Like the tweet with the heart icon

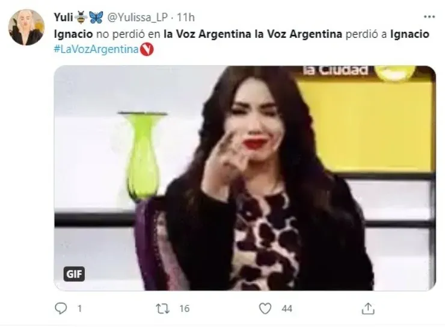[x=265, y=308]
